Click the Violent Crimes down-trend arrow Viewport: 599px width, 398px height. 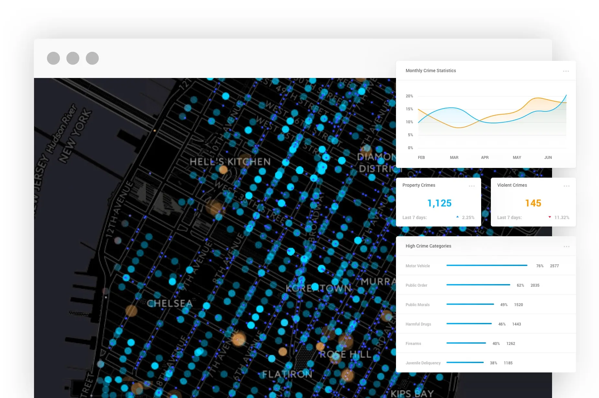click(x=549, y=217)
